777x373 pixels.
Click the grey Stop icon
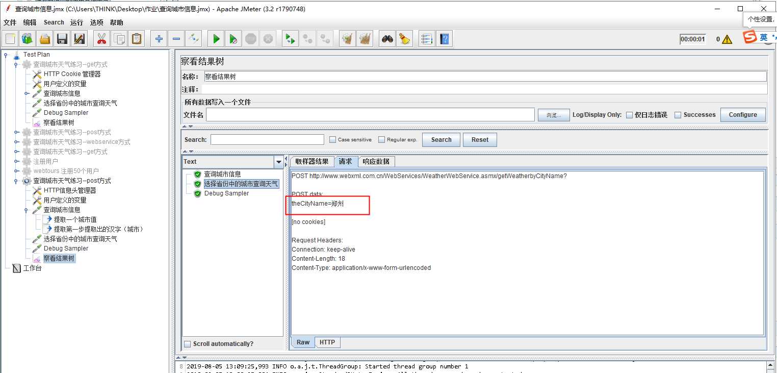pyautogui.click(x=251, y=39)
